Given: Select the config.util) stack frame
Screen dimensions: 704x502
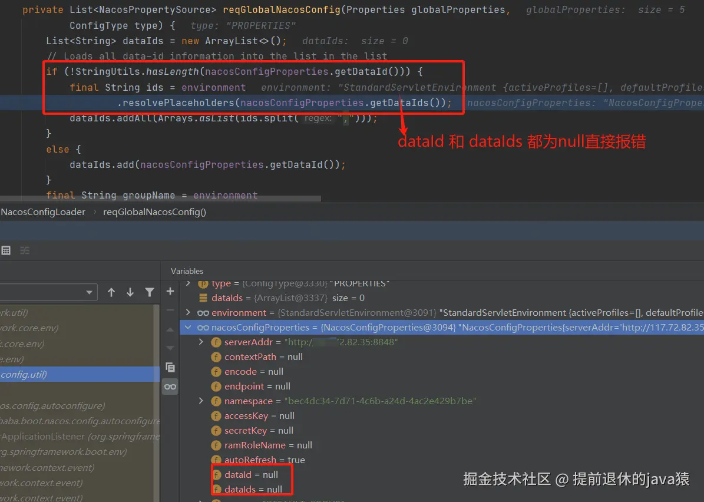Looking at the screenshot, I should [80, 375].
